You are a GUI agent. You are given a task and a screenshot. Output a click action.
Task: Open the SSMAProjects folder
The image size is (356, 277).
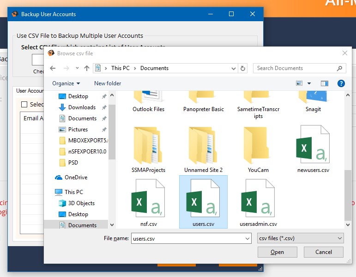tap(148, 148)
